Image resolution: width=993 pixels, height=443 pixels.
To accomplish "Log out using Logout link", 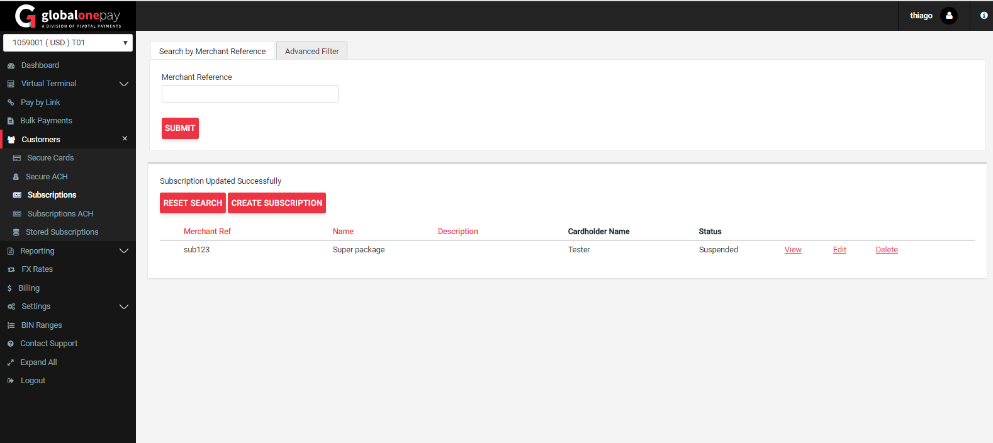I will point(33,381).
